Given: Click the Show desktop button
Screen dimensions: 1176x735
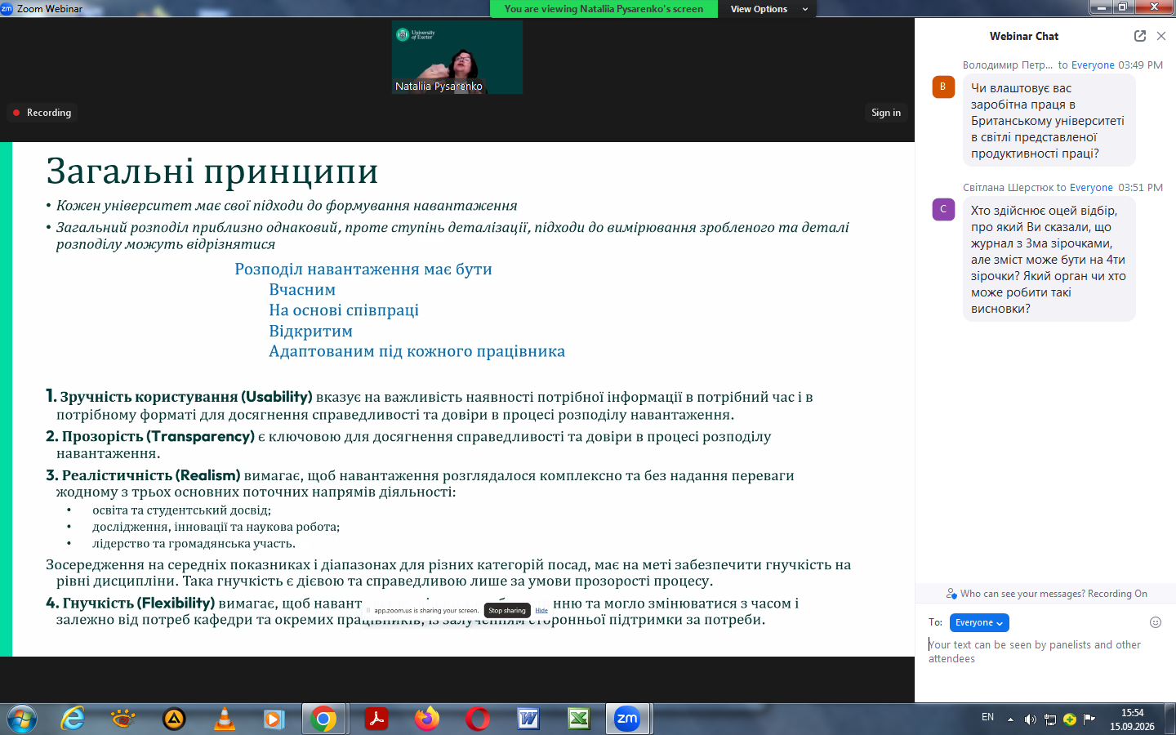Looking at the screenshot, I should click(x=1170, y=719).
